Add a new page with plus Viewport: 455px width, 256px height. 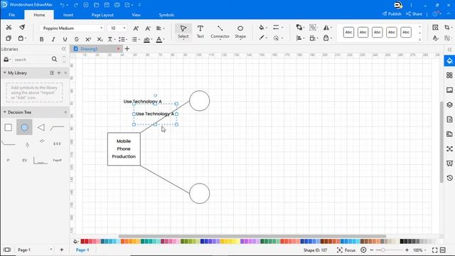pos(62,250)
